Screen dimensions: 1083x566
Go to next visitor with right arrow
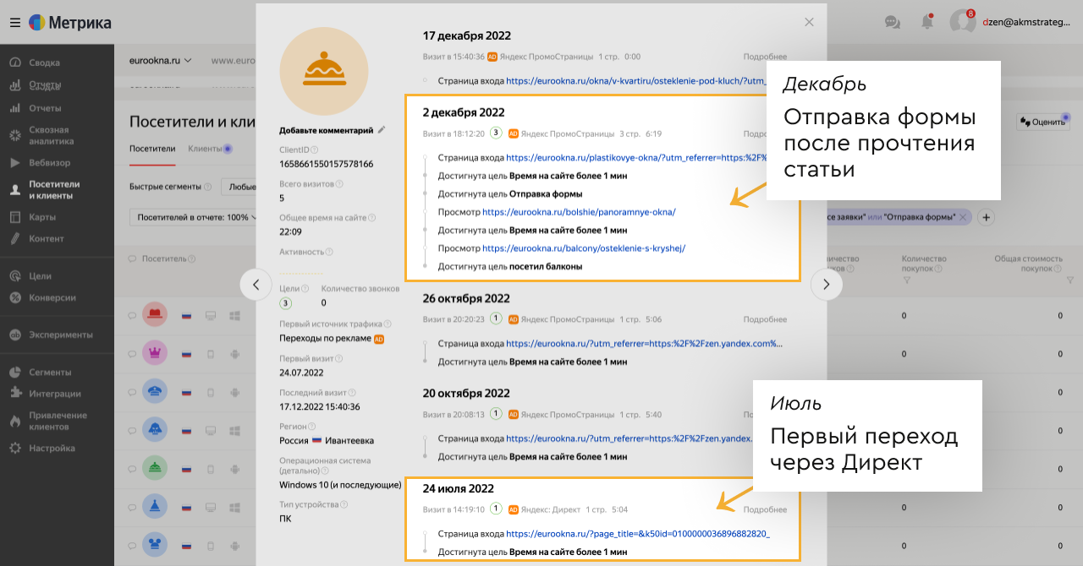[x=827, y=285]
